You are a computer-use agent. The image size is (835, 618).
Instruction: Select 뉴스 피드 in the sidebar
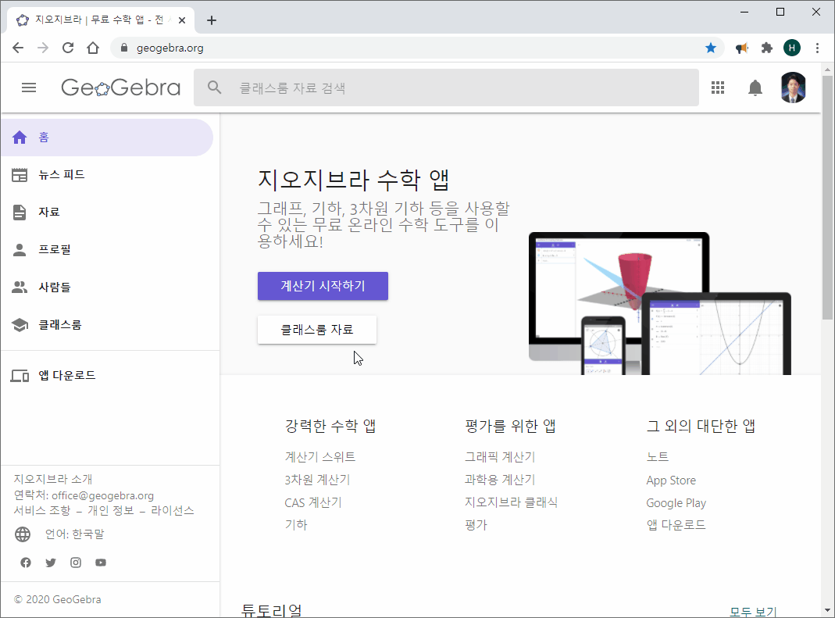106,175
